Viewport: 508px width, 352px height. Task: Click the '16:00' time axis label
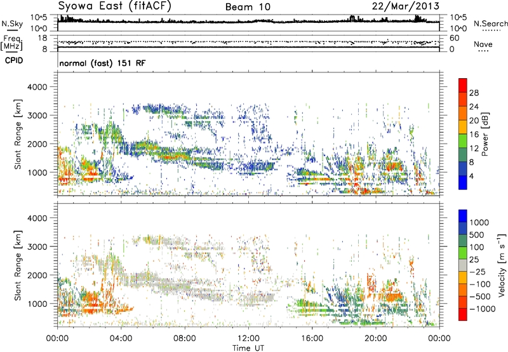tap(312, 339)
